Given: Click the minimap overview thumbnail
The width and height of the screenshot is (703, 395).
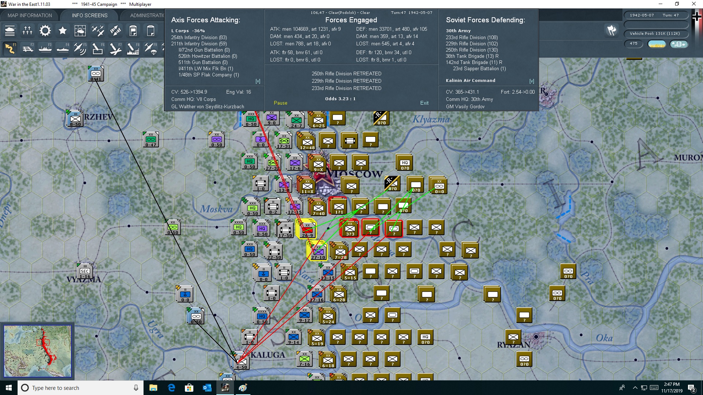Looking at the screenshot, I should point(37,351).
